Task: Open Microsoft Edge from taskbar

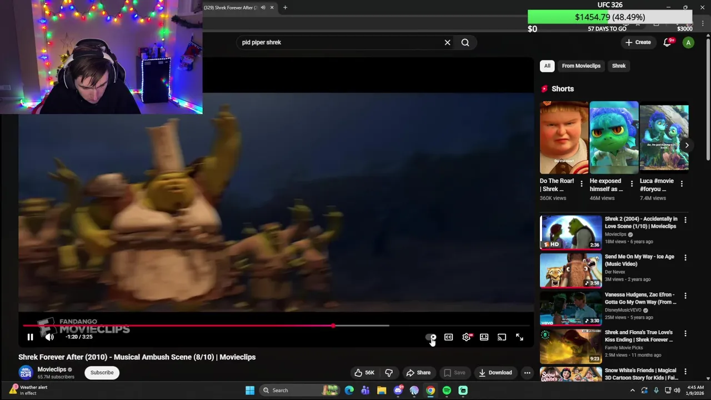Action: 349,390
